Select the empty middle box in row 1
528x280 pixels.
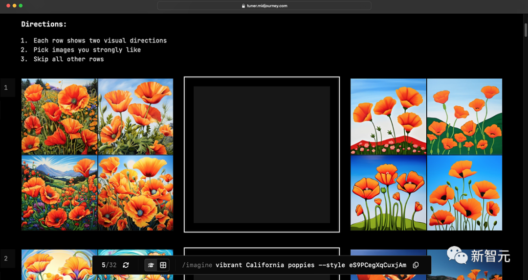click(262, 155)
